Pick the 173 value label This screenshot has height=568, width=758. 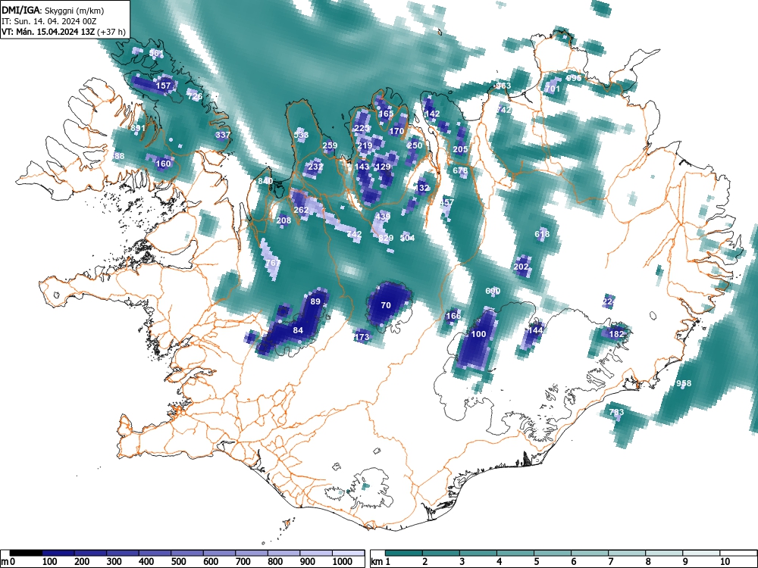pos(362,337)
